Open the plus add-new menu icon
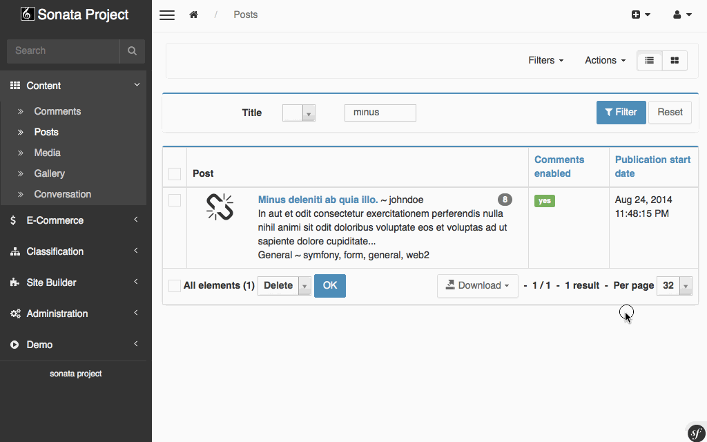The image size is (707, 442). coord(640,15)
